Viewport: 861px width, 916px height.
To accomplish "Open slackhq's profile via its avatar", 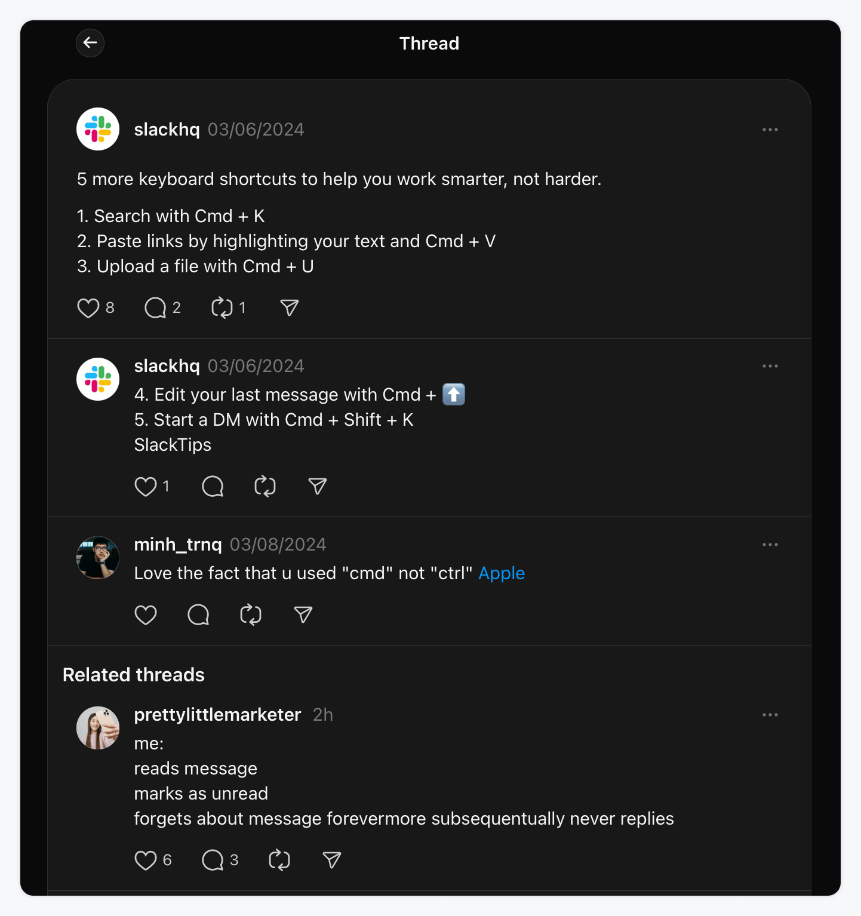I will (x=98, y=129).
